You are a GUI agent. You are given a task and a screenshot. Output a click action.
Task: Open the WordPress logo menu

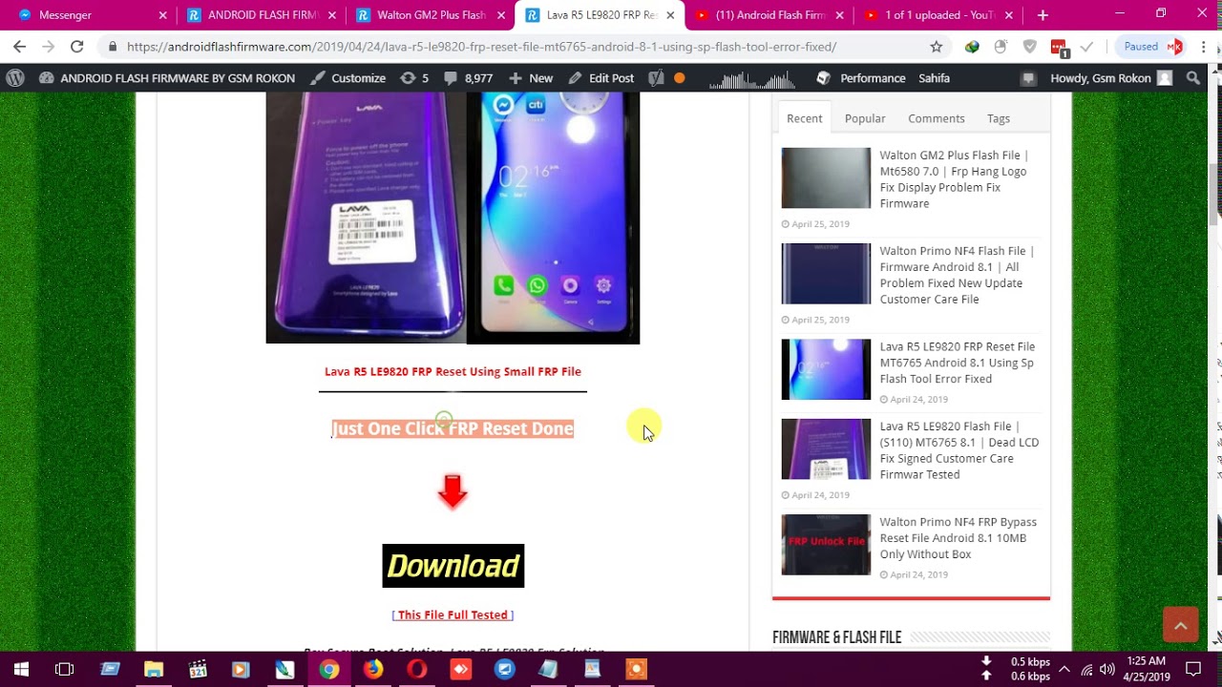14,78
